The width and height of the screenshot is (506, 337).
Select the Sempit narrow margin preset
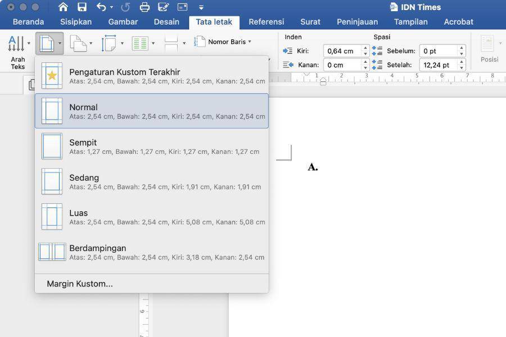coord(152,147)
